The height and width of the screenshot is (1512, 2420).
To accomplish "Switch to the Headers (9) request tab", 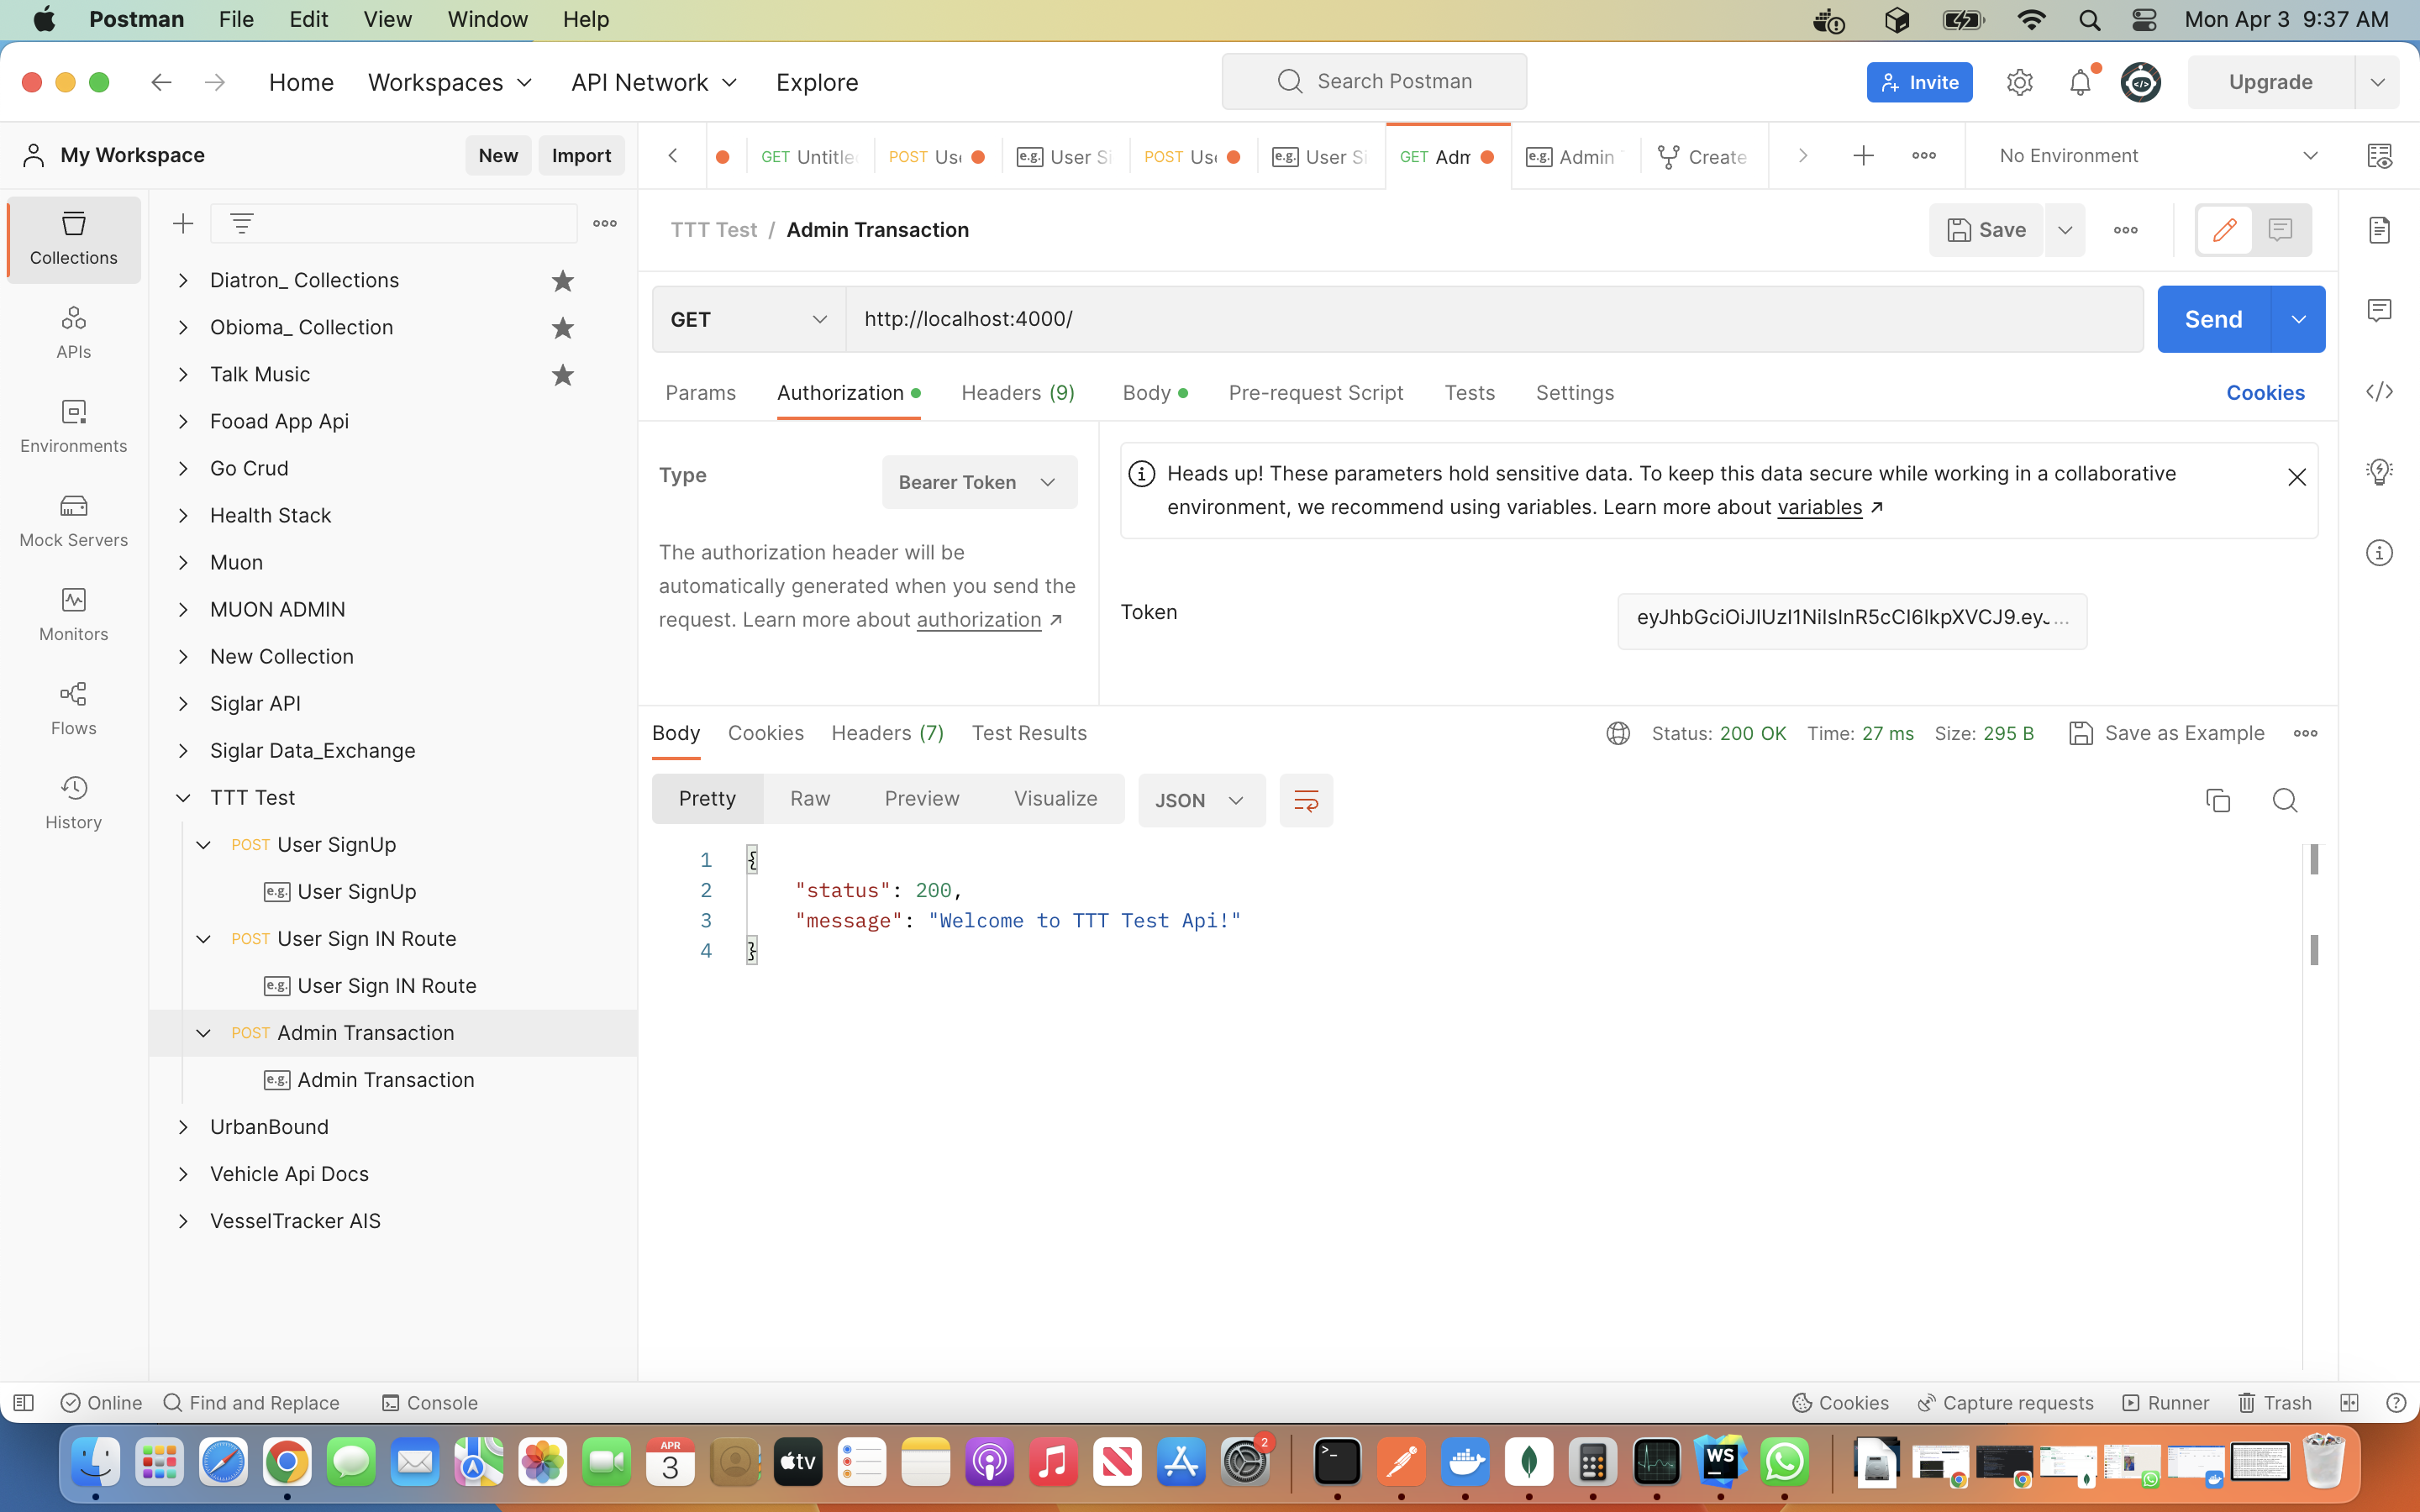I will pyautogui.click(x=1018, y=392).
